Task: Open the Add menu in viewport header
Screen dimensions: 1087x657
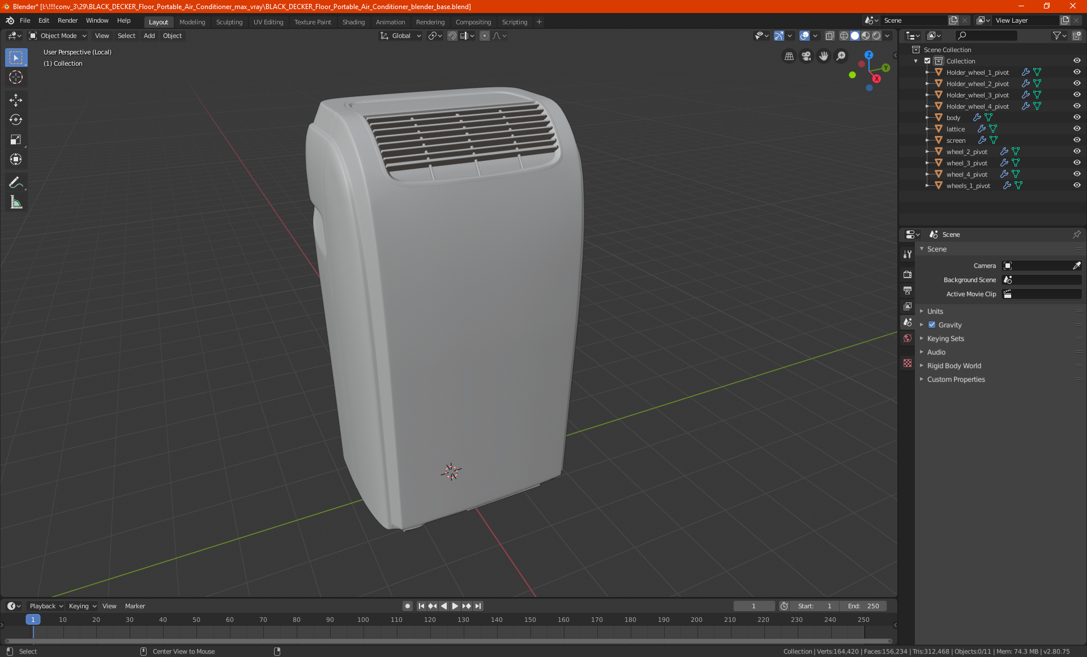Action: 149,36
